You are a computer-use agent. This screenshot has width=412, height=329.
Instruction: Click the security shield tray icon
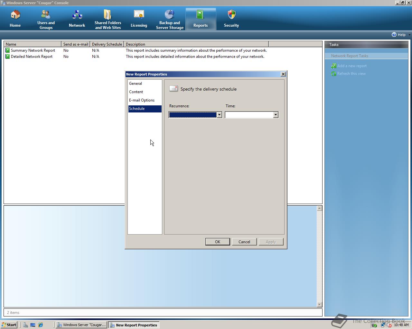pyautogui.click(x=374, y=325)
